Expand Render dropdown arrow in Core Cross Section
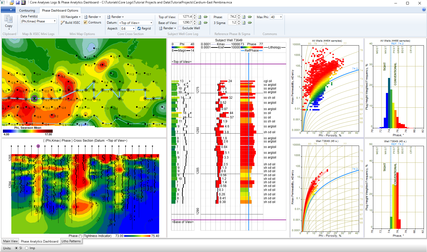The image size is (427, 252). click(123, 17)
